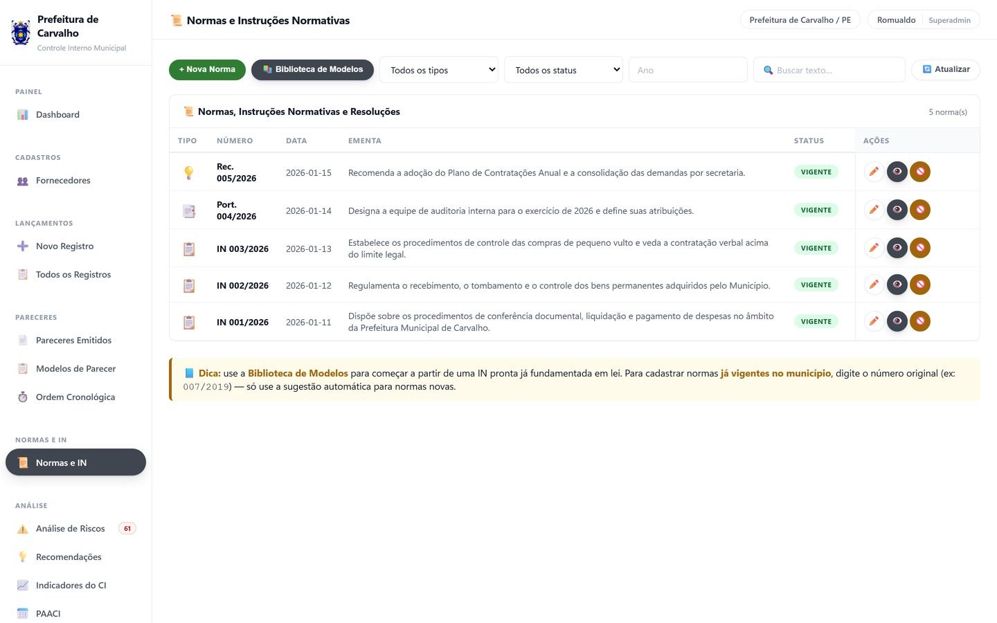Edit norm Port. 004/2026 with pencil icon

[874, 210]
